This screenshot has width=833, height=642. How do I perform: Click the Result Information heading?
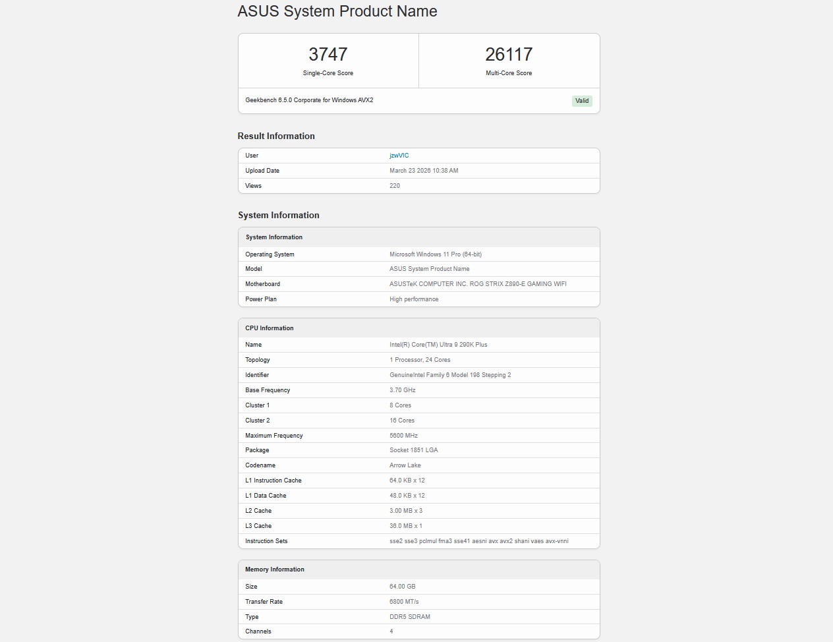276,136
